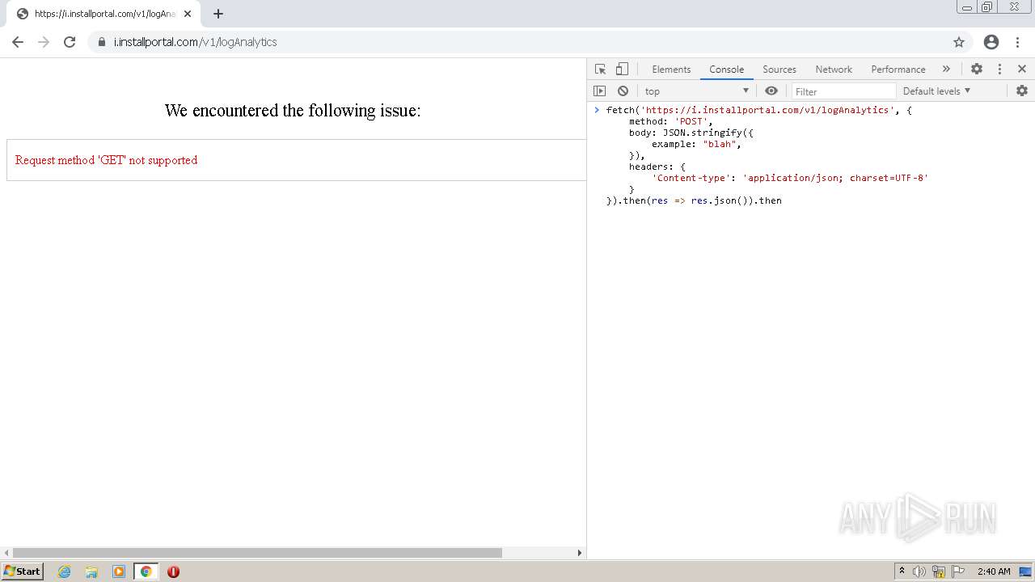Image resolution: width=1035 pixels, height=582 pixels.
Task: Click the Show desktop button
Action: coord(1026,571)
